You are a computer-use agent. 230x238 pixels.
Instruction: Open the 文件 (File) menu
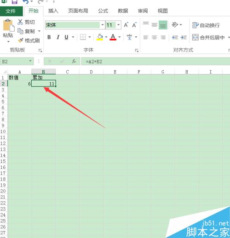(11, 11)
